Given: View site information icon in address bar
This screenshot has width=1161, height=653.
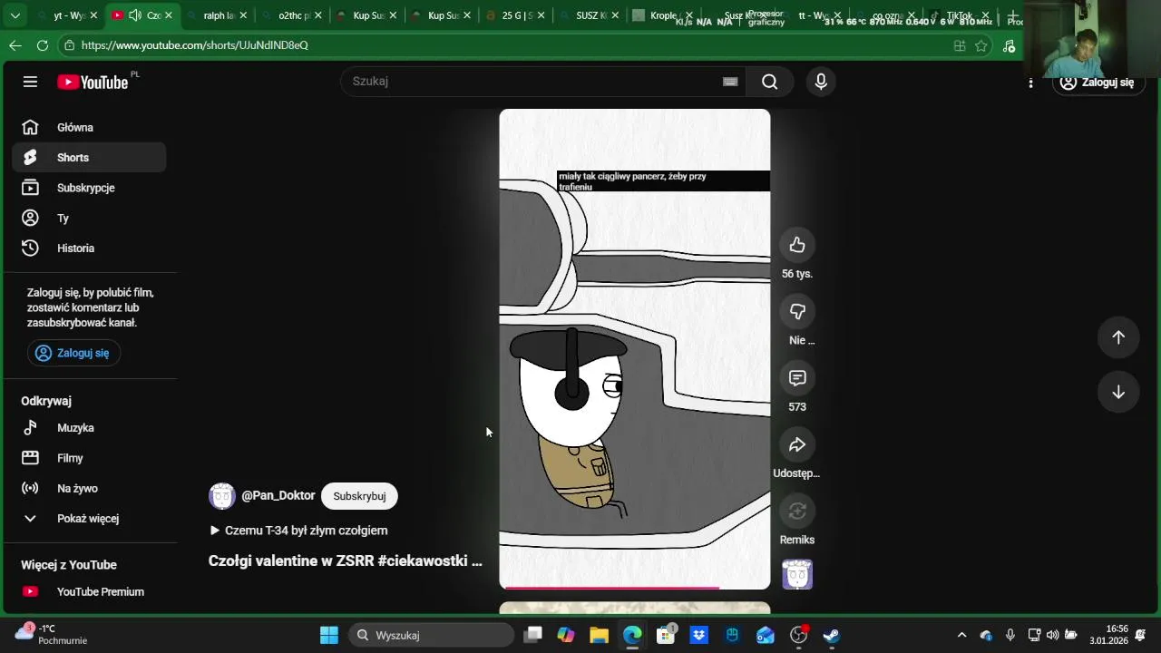Looking at the screenshot, I should pyautogui.click(x=69, y=45).
